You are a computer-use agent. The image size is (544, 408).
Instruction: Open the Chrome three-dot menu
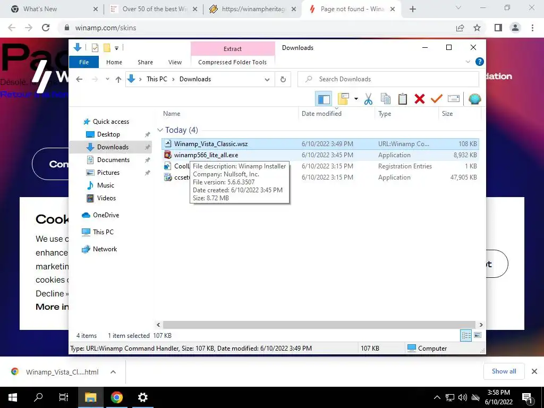point(532,28)
